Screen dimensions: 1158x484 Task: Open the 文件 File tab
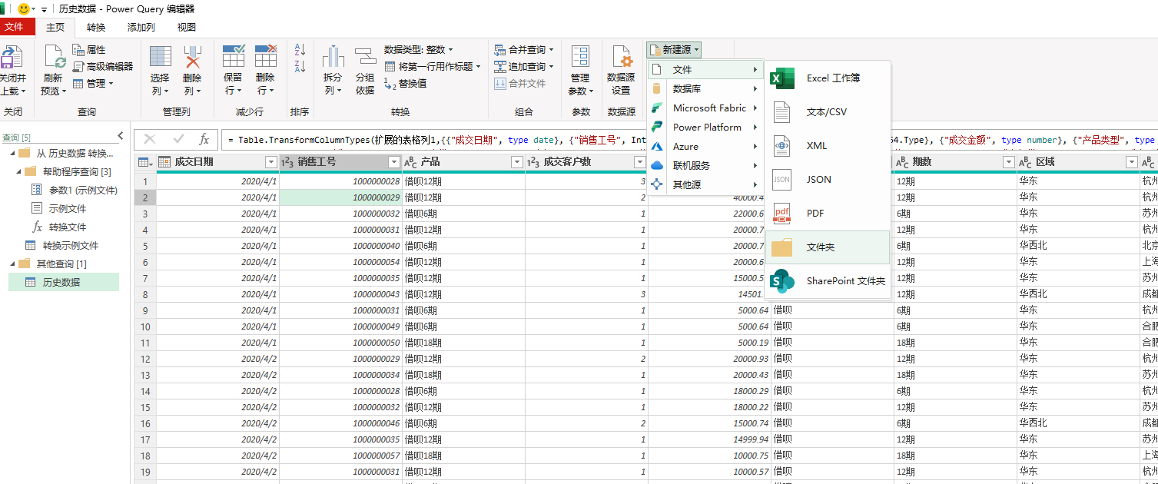pyautogui.click(x=18, y=27)
